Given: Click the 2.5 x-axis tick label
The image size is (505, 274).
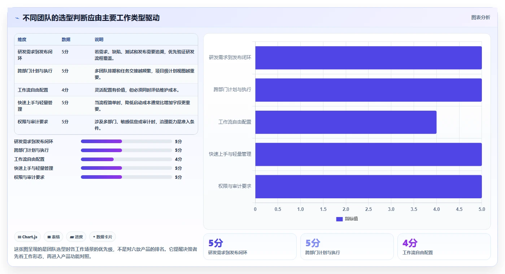Looking at the screenshot, I should pyautogui.click(x=369, y=209).
